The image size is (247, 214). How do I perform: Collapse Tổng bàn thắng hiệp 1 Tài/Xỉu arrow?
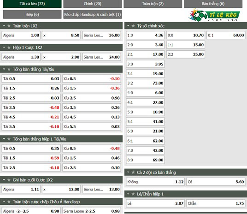coord(4,139)
